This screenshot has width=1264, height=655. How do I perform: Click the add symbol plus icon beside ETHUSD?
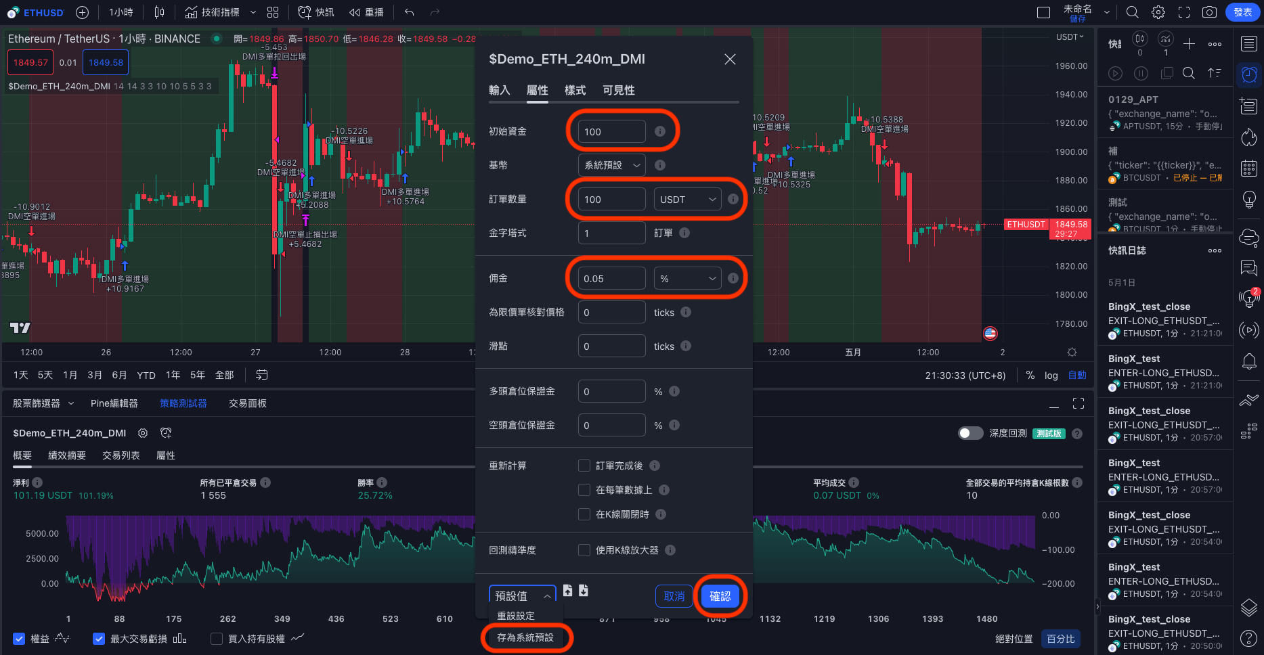(x=82, y=12)
